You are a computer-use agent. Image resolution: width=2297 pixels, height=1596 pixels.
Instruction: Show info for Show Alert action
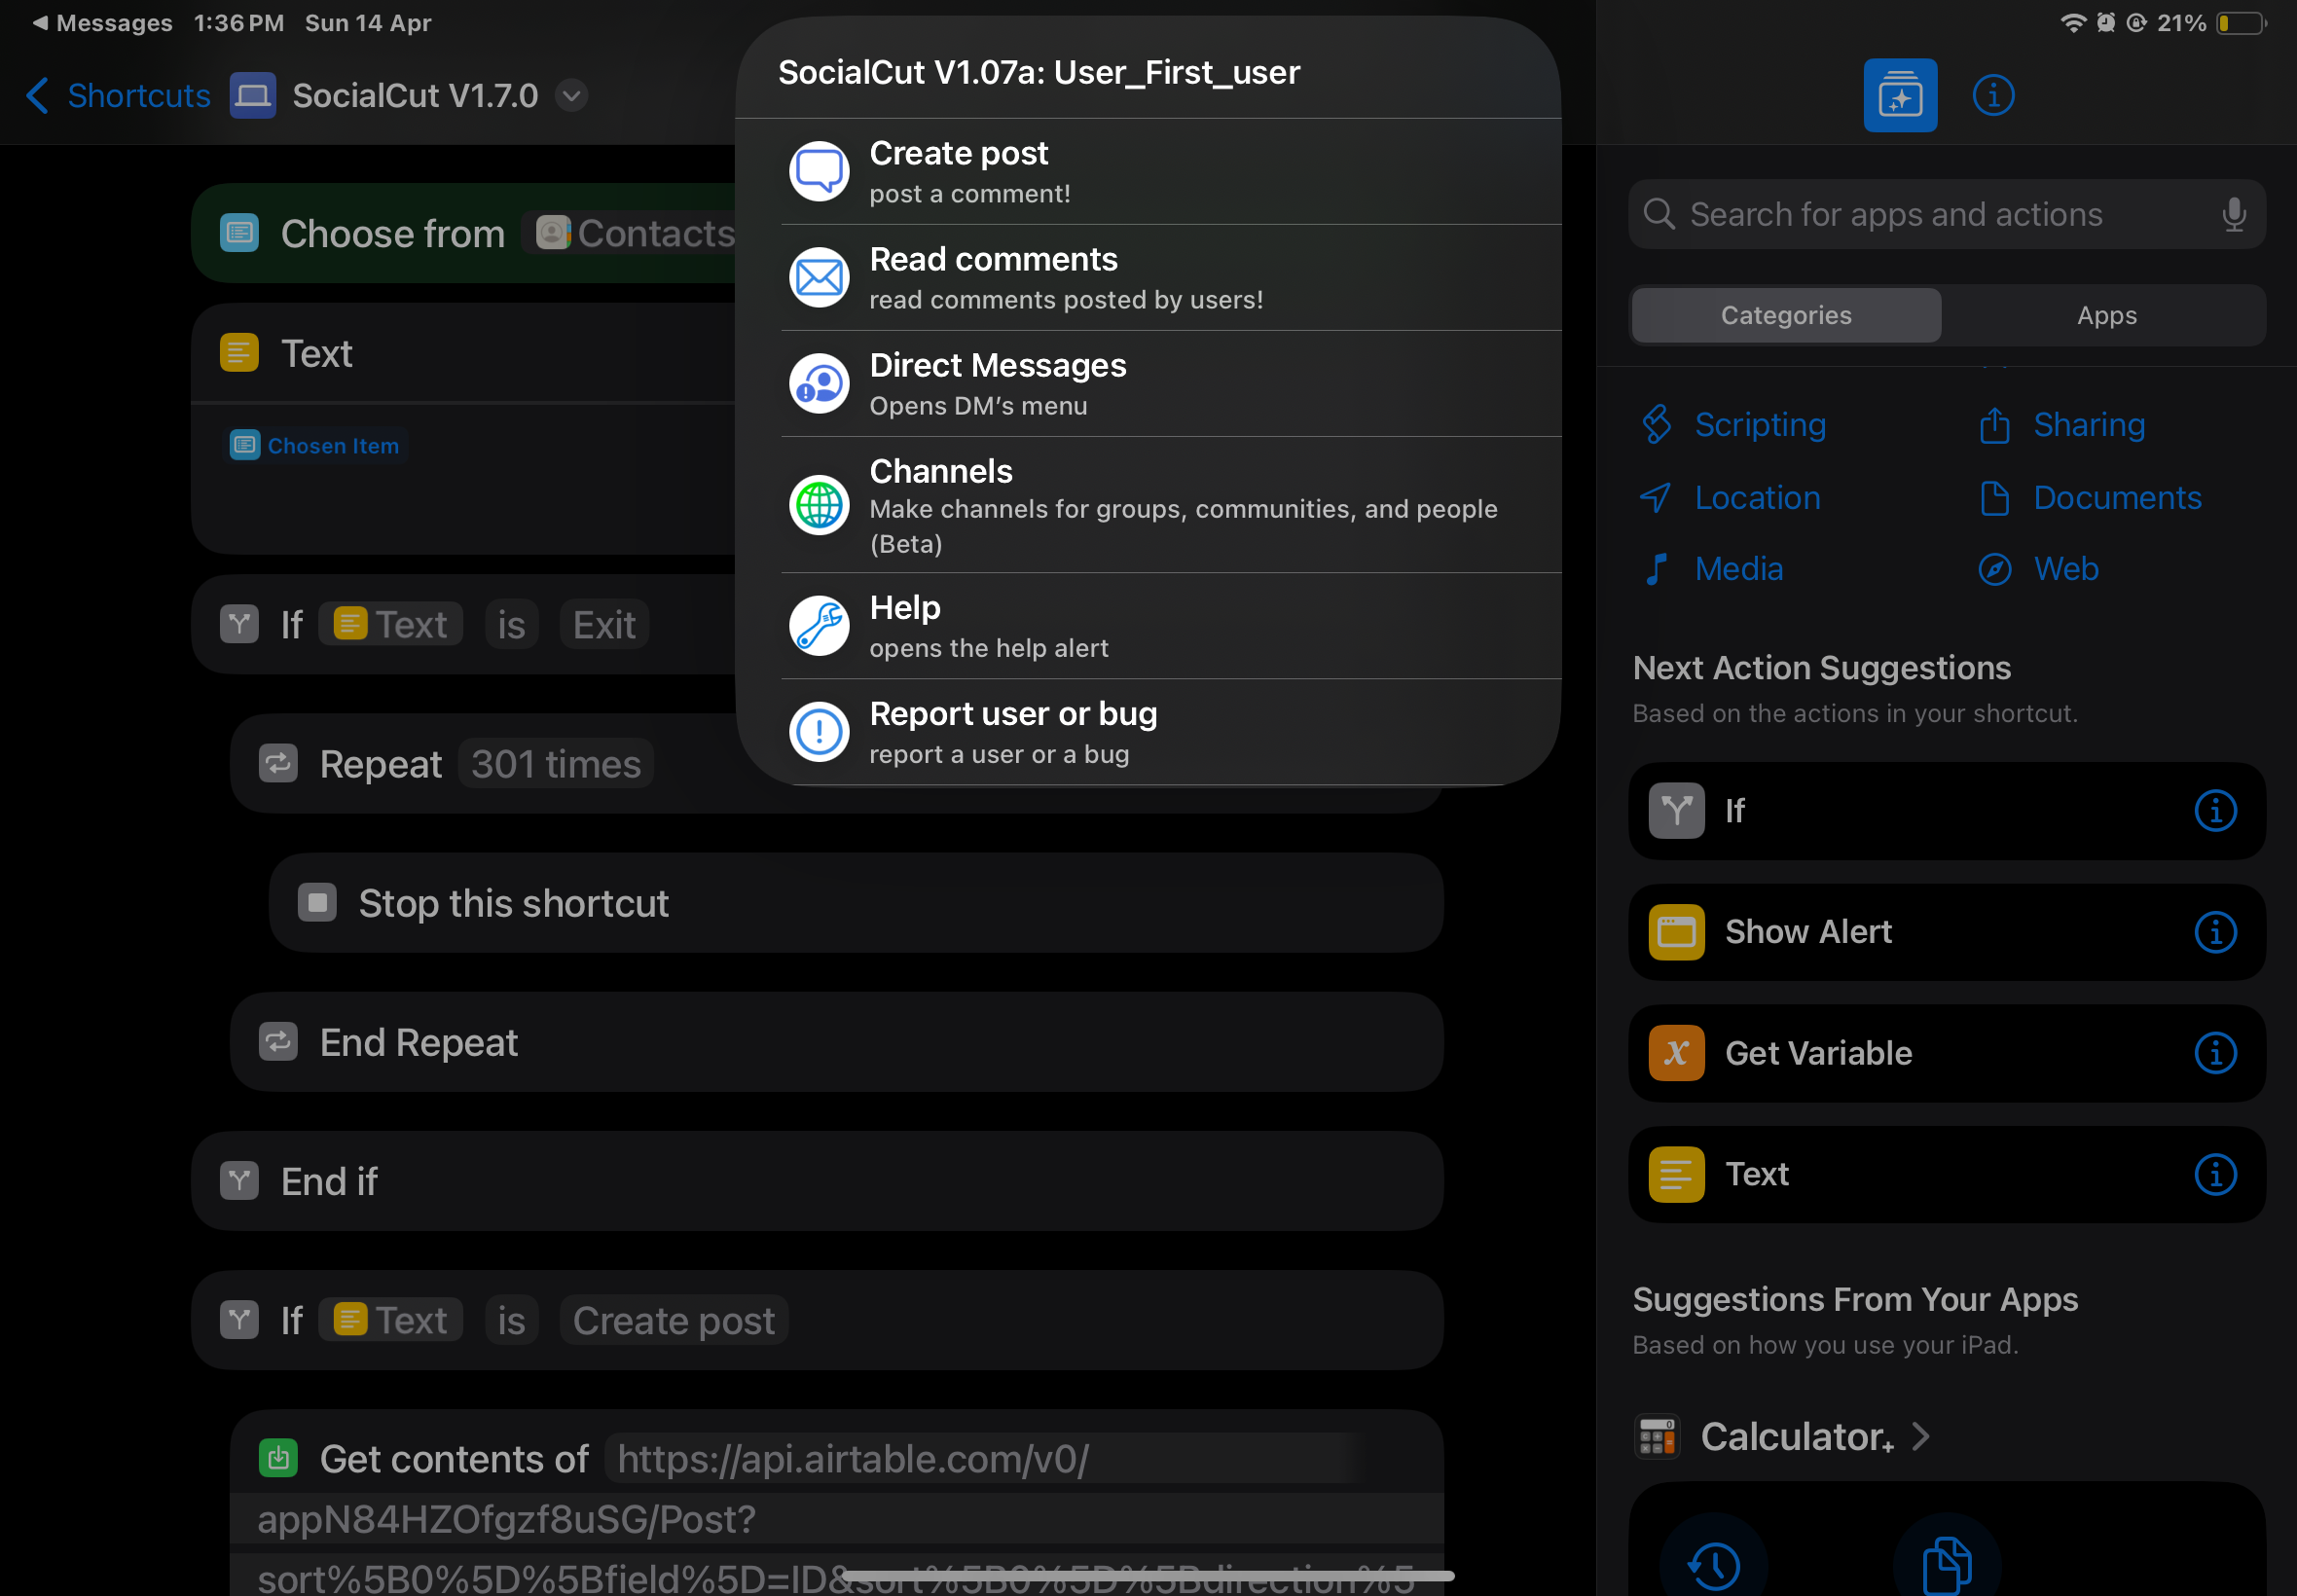[2215, 932]
